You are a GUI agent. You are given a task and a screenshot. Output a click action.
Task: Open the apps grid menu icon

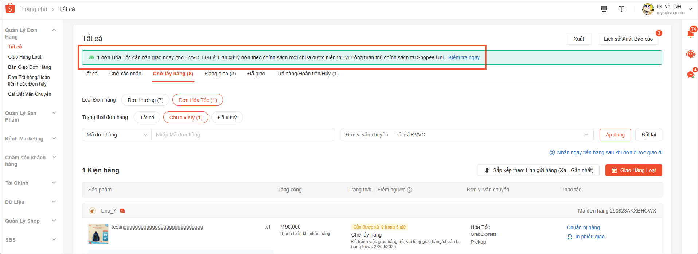click(604, 9)
